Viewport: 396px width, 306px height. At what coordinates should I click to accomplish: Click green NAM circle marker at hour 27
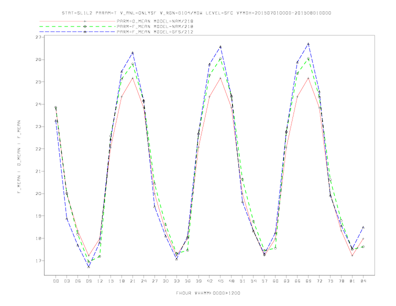coord(154,183)
